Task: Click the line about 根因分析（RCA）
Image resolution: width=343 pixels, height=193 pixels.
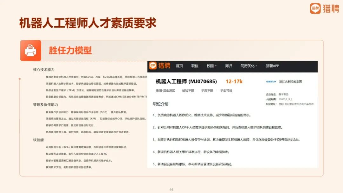Action: [87, 147]
